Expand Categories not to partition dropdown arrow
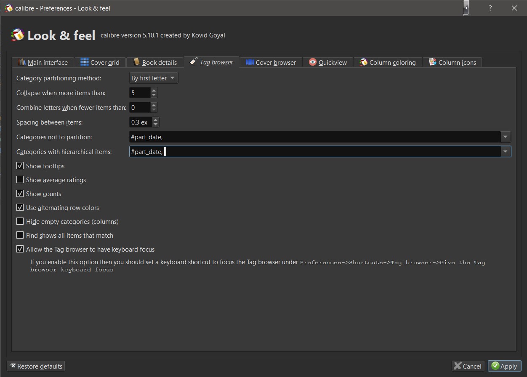Screen dimensions: 527x377 (506, 137)
